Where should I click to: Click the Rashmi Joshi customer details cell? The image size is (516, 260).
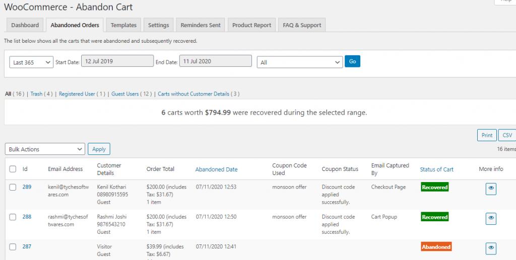pyautogui.click(x=112, y=224)
